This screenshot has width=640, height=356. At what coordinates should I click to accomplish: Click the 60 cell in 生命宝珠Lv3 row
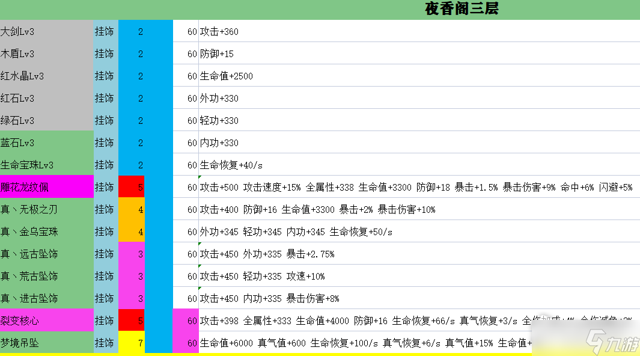click(x=186, y=165)
